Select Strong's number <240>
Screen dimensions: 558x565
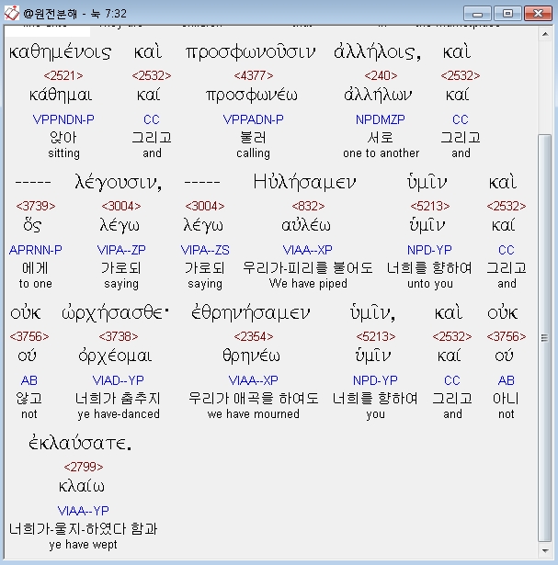[381, 75]
